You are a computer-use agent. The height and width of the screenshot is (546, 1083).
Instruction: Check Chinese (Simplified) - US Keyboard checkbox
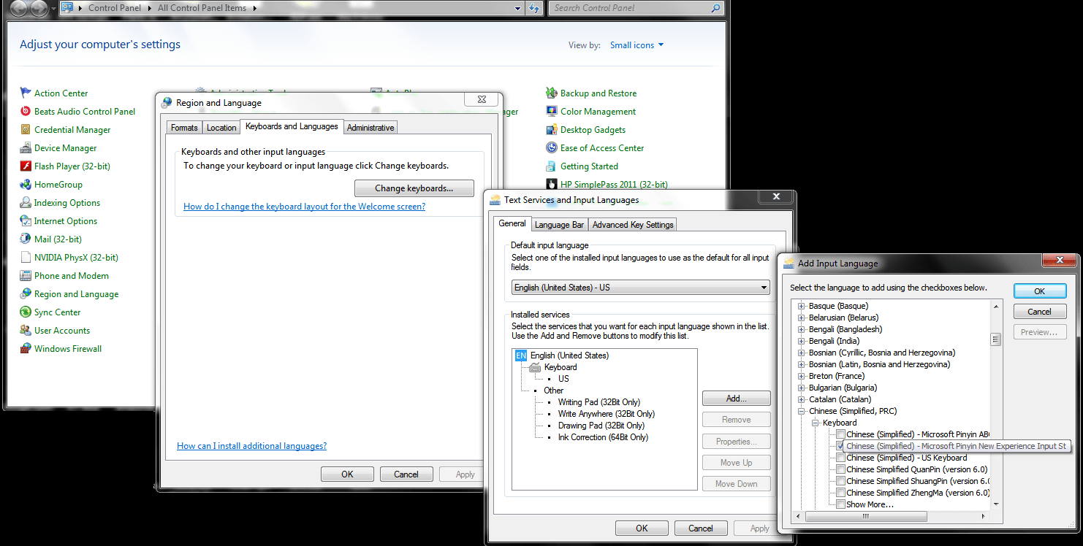(x=841, y=458)
